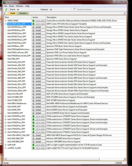Click install icon for Keil::FM4_DFP
132x166 pixels.
click(x=33, y=59)
